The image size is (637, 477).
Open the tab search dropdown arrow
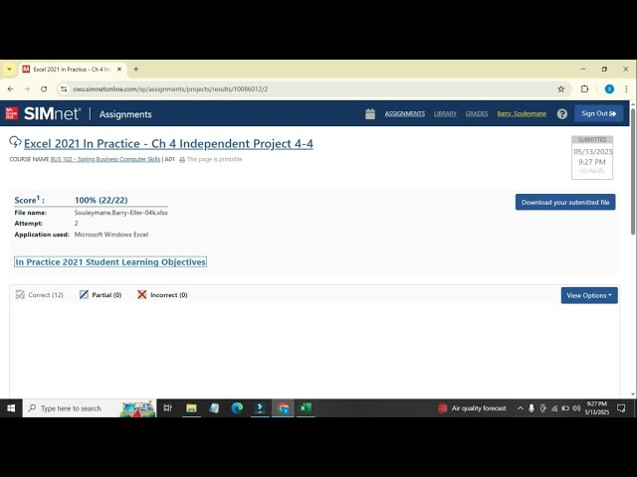[9, 70]
